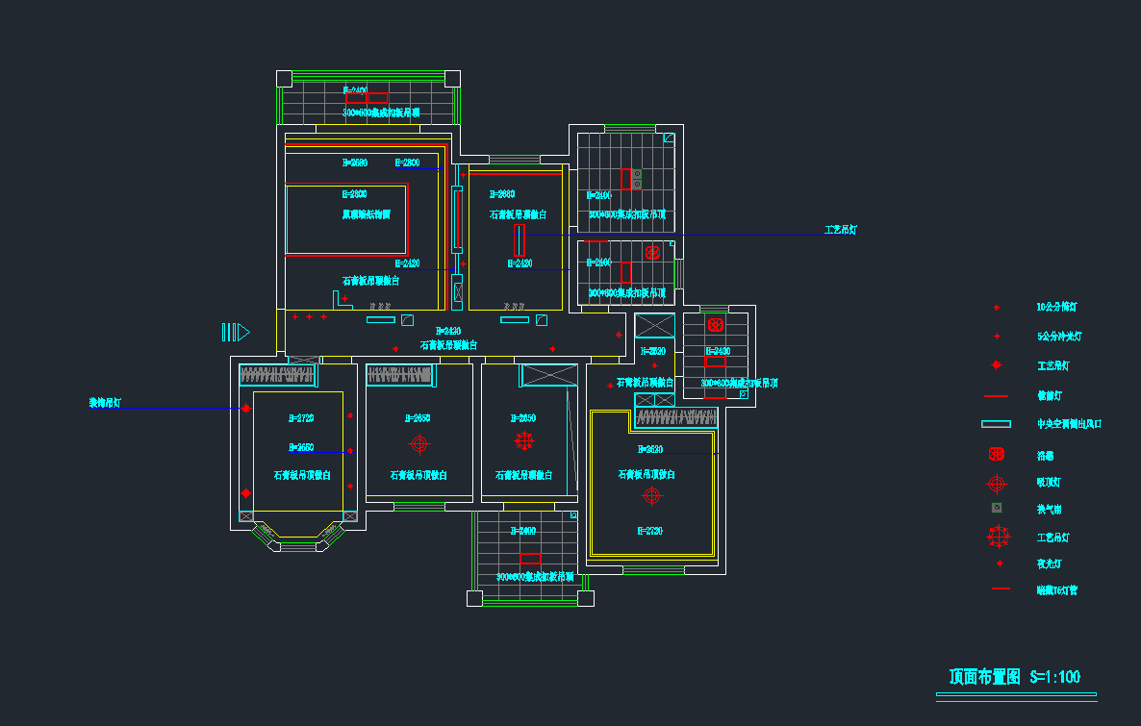This screenshot has width=1141, height=726.
Task: Click the red light strip legend line (镜前灯)
Action: [x=996, y=395]
